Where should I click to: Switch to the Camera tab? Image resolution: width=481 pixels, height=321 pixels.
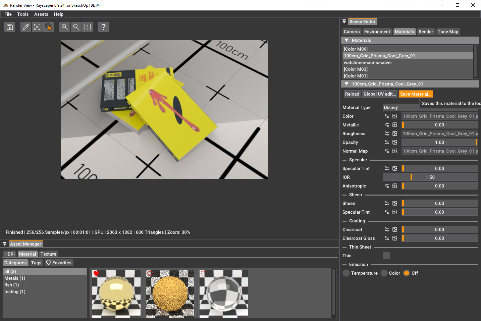(352, 32)
